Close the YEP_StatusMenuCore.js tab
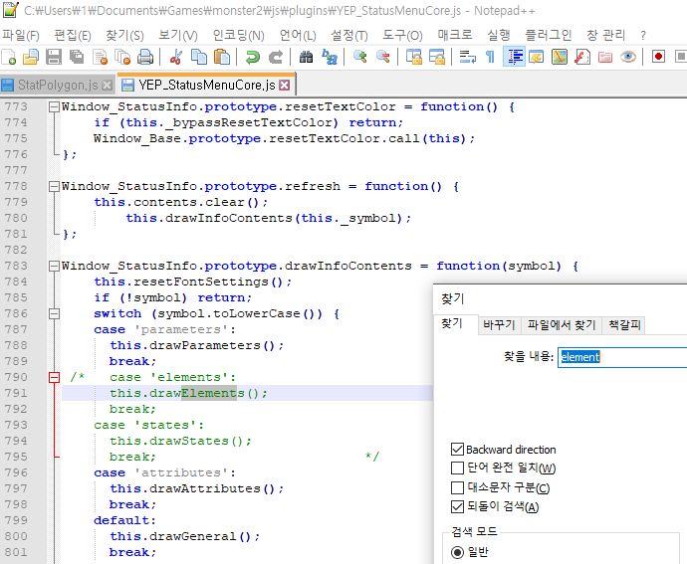This screenshot has width=687, height=564. 285,85
